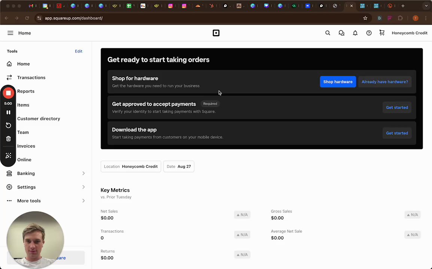
Task: Click the search magnifier icon
Action: coord(328,33)
